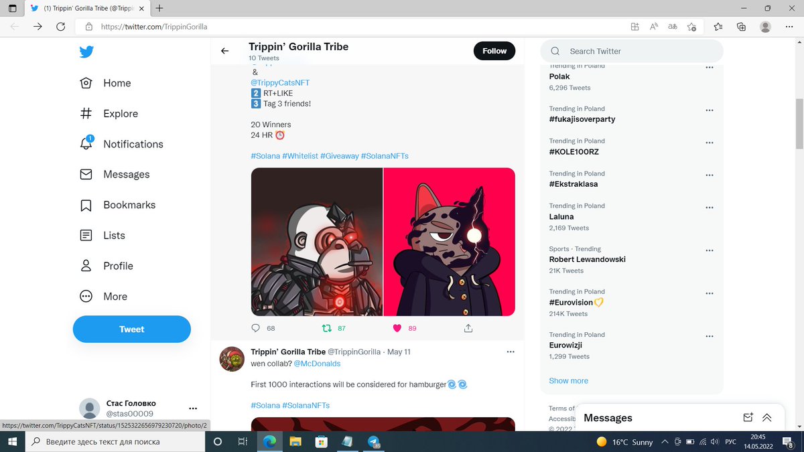The image size is (804, 452).
Task: Open three-dot menu for Laluna trend
Action: click(710, 208)
